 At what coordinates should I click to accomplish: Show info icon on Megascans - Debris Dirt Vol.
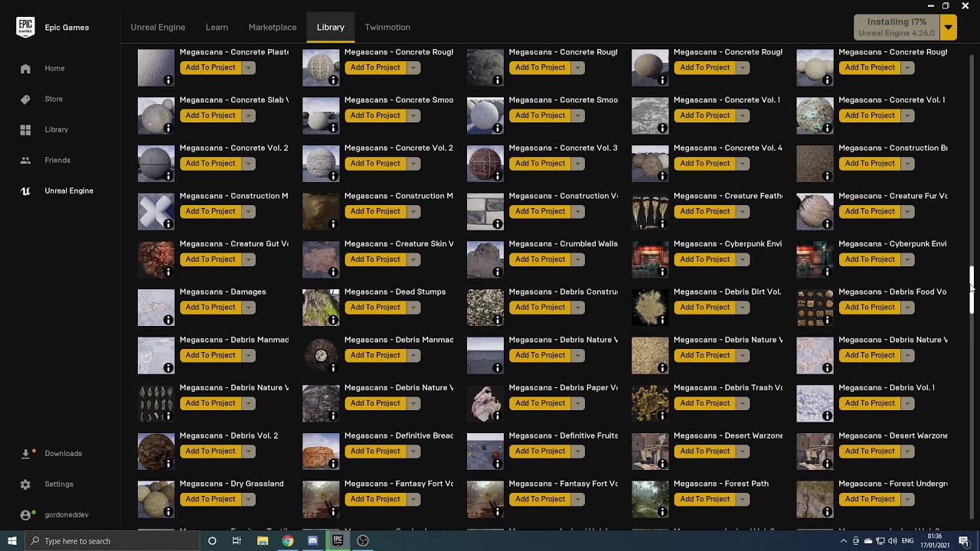[x=661, y=319]
